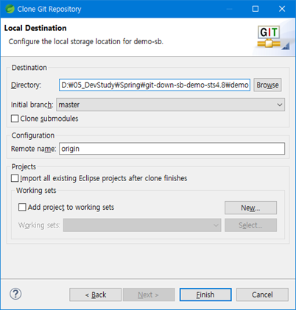Click the New... working set button

tap(250, 208)
